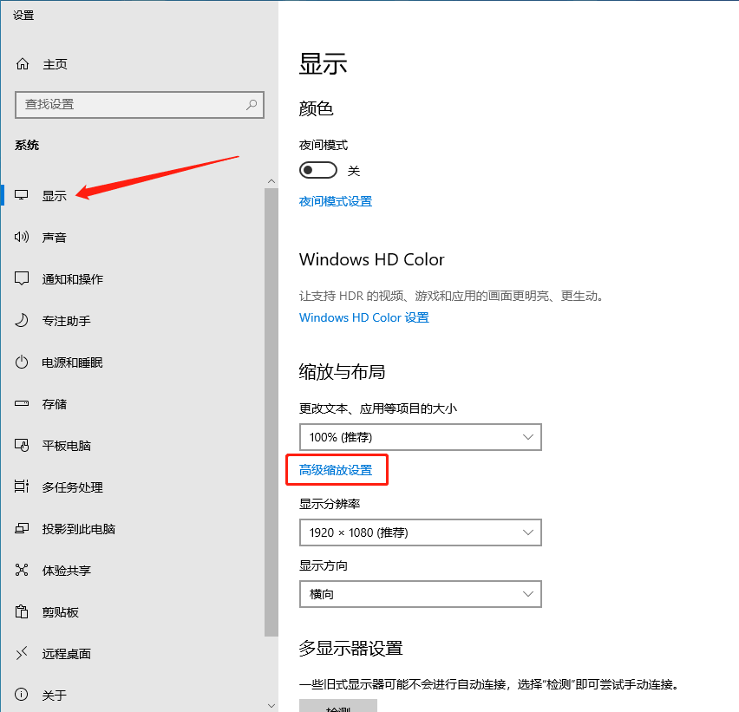Image resolution: width=739 pixels, height=712 pixels.
Task: Select Remote Desktop (远程桌面) in sidebar
Action: point(67,654)
